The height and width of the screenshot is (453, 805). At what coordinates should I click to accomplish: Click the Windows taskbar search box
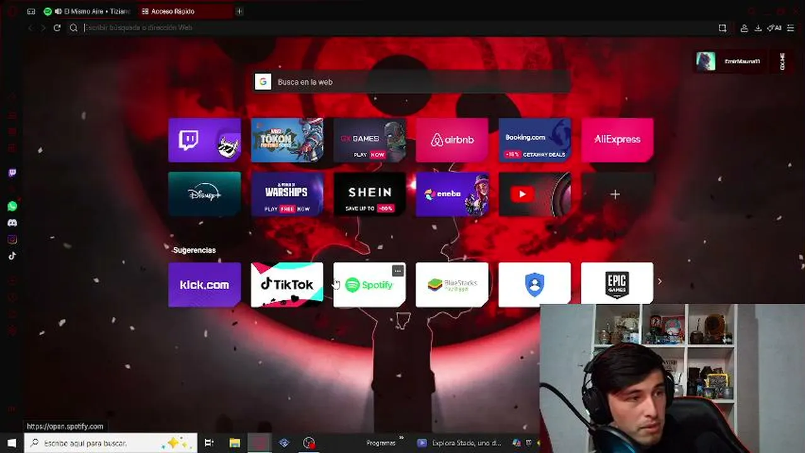[111, 443]
